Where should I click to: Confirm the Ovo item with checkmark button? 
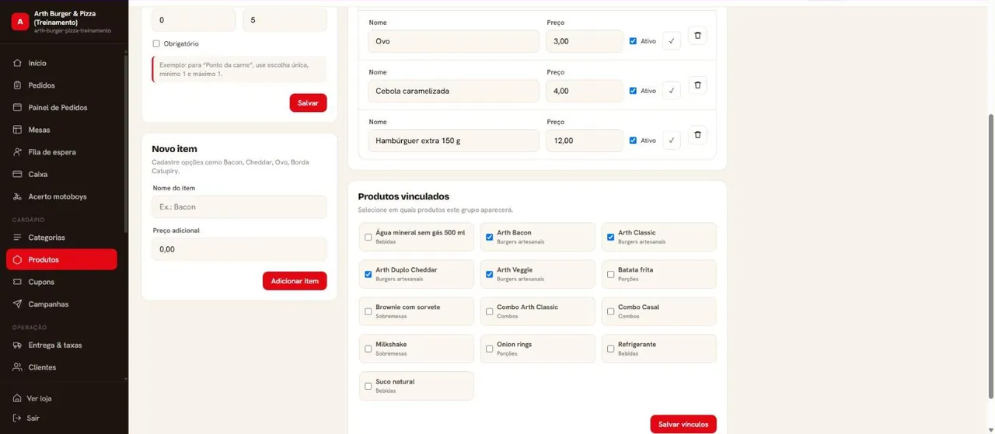(x=672, y=41)
